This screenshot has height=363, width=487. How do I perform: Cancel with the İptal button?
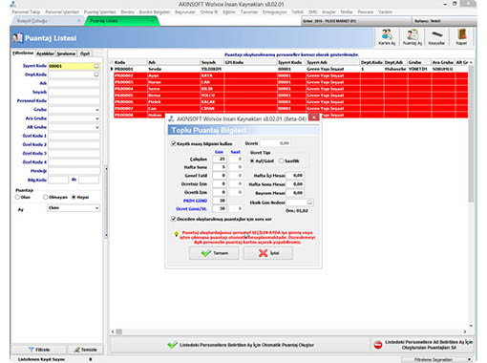point(268,253)
